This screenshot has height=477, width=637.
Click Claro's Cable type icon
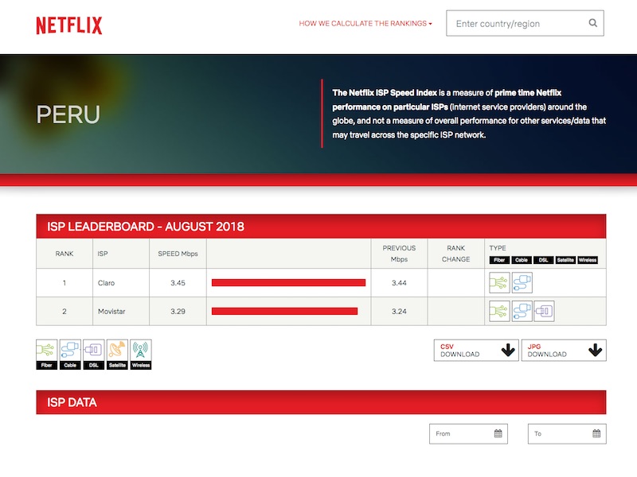click(x=522, y=283)
